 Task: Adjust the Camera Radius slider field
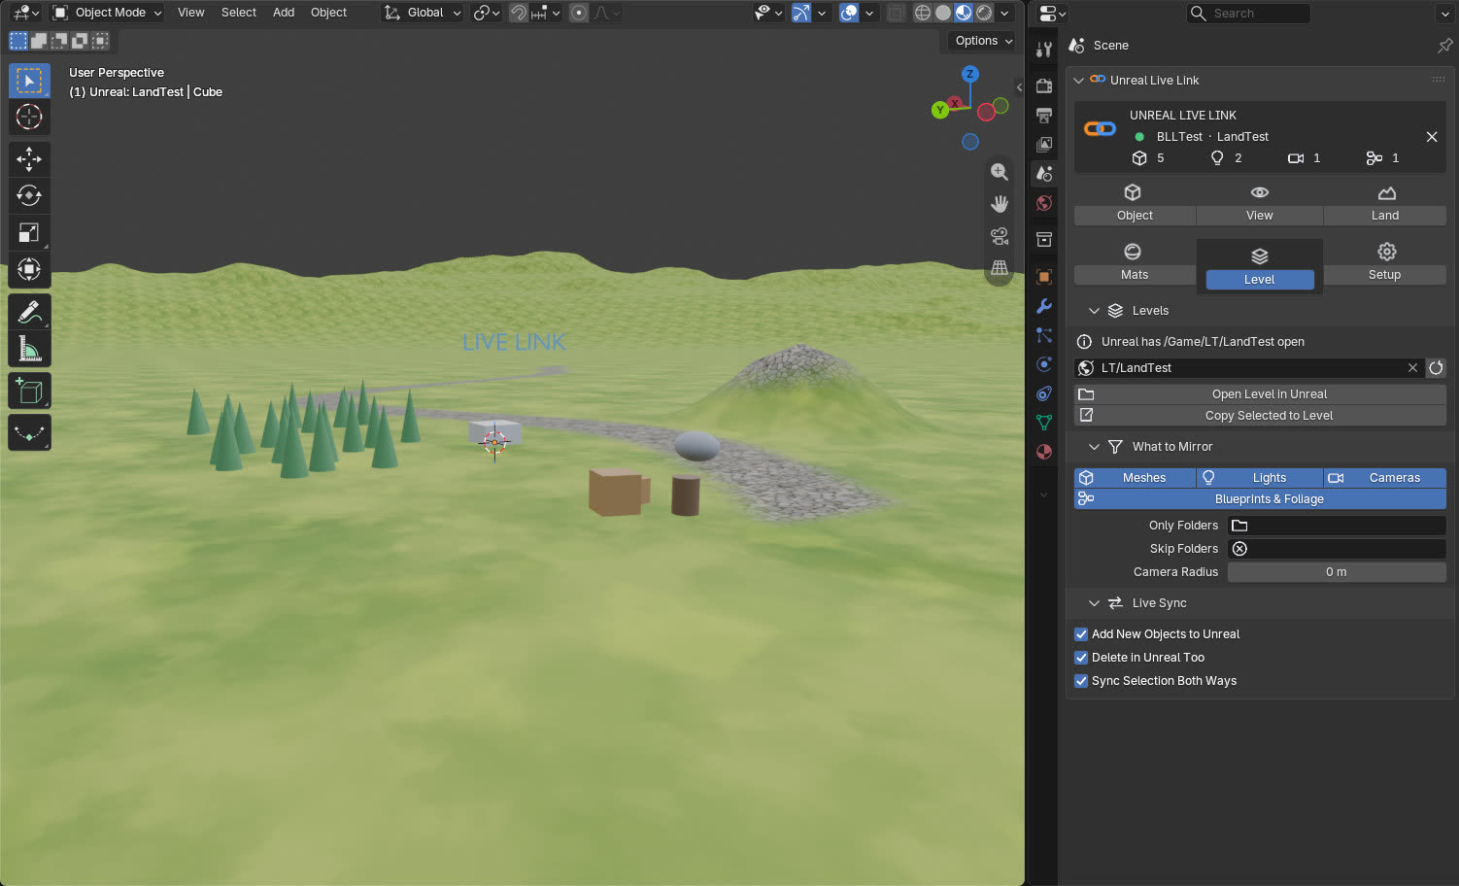point(1337,572)
